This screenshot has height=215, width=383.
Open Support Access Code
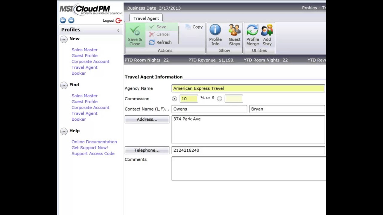pyautogui.click(x=93, y=153)
